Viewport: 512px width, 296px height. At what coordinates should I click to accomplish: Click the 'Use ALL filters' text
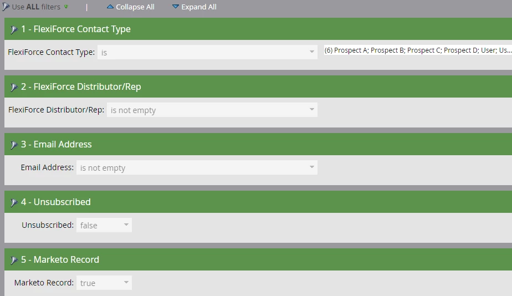(36, 7)
